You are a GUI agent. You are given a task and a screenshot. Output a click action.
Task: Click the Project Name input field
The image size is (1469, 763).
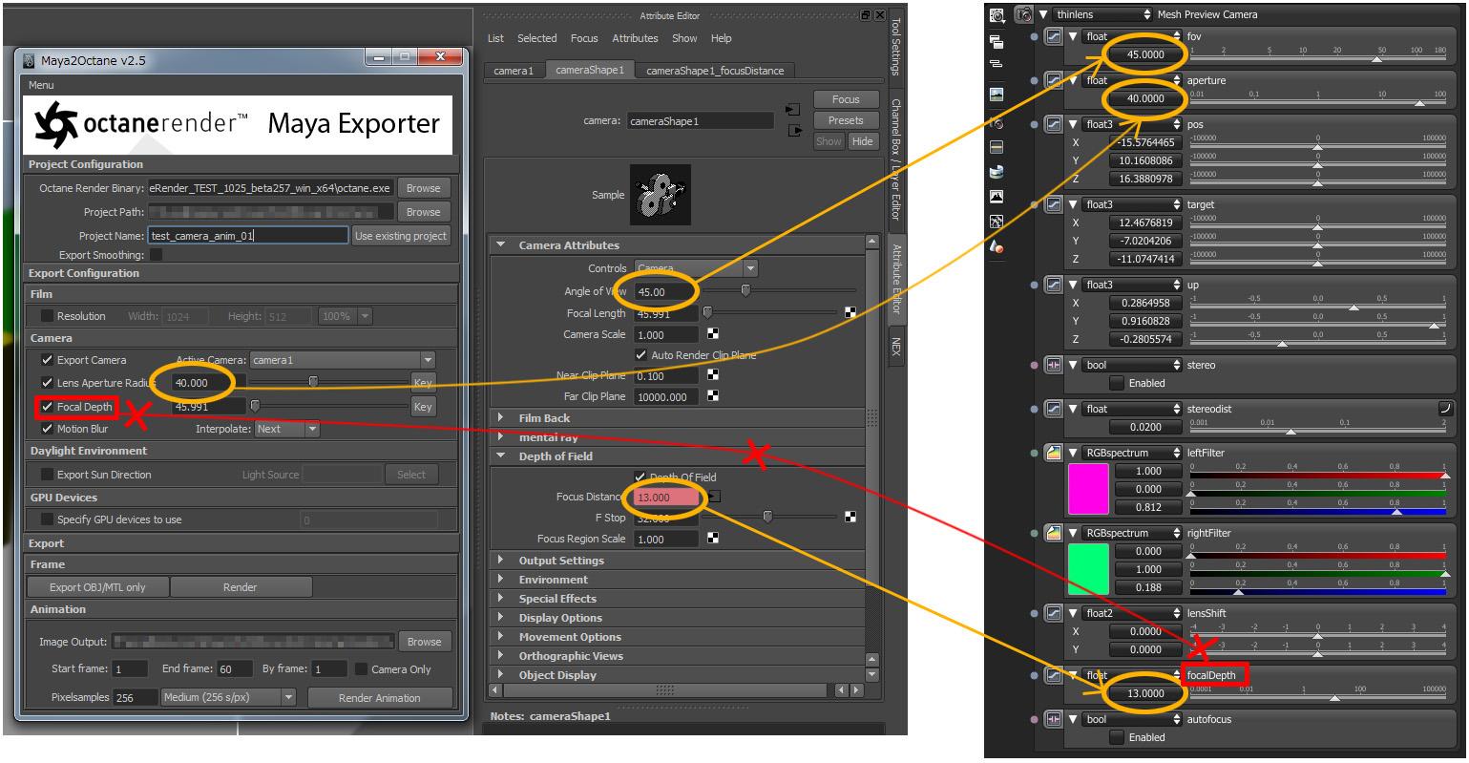pos(248,236)
